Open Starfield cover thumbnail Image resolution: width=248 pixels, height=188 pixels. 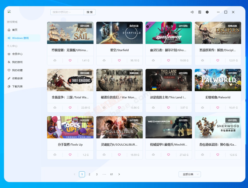coord(119,33)
